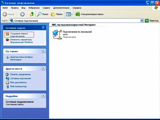Open Back history dropdown arrow

coord(17,14)
